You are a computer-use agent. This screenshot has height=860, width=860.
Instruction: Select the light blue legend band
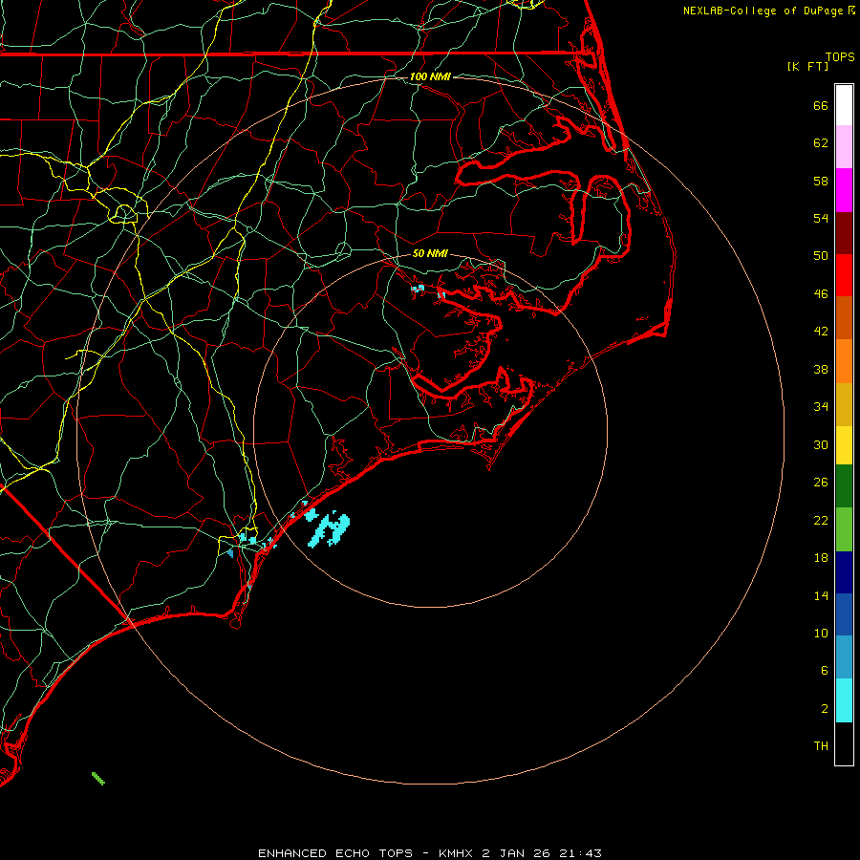click(844, 657)
